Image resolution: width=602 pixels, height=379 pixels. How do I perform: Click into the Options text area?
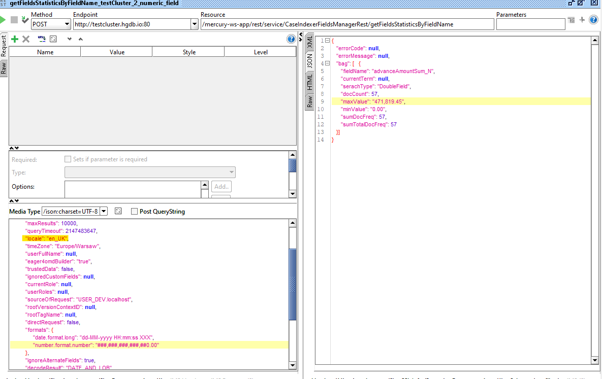pos(133,189)
